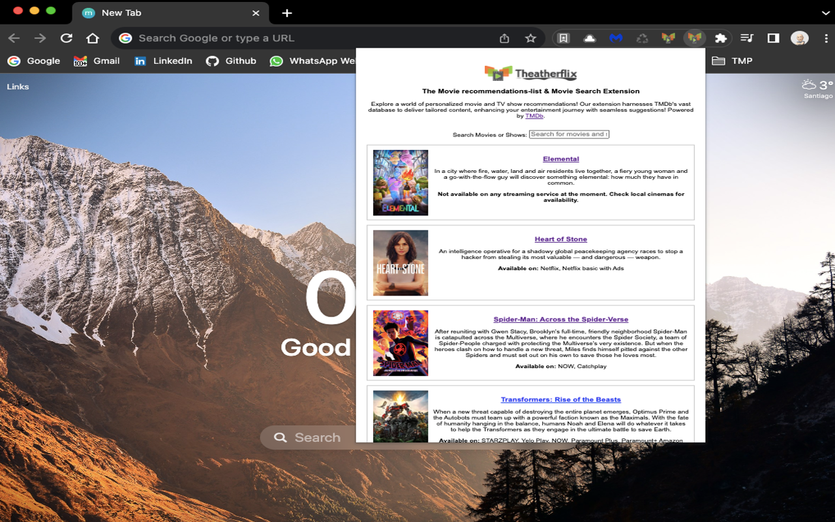
Task: Open the profile avatar menu
Action: point(800,38)
